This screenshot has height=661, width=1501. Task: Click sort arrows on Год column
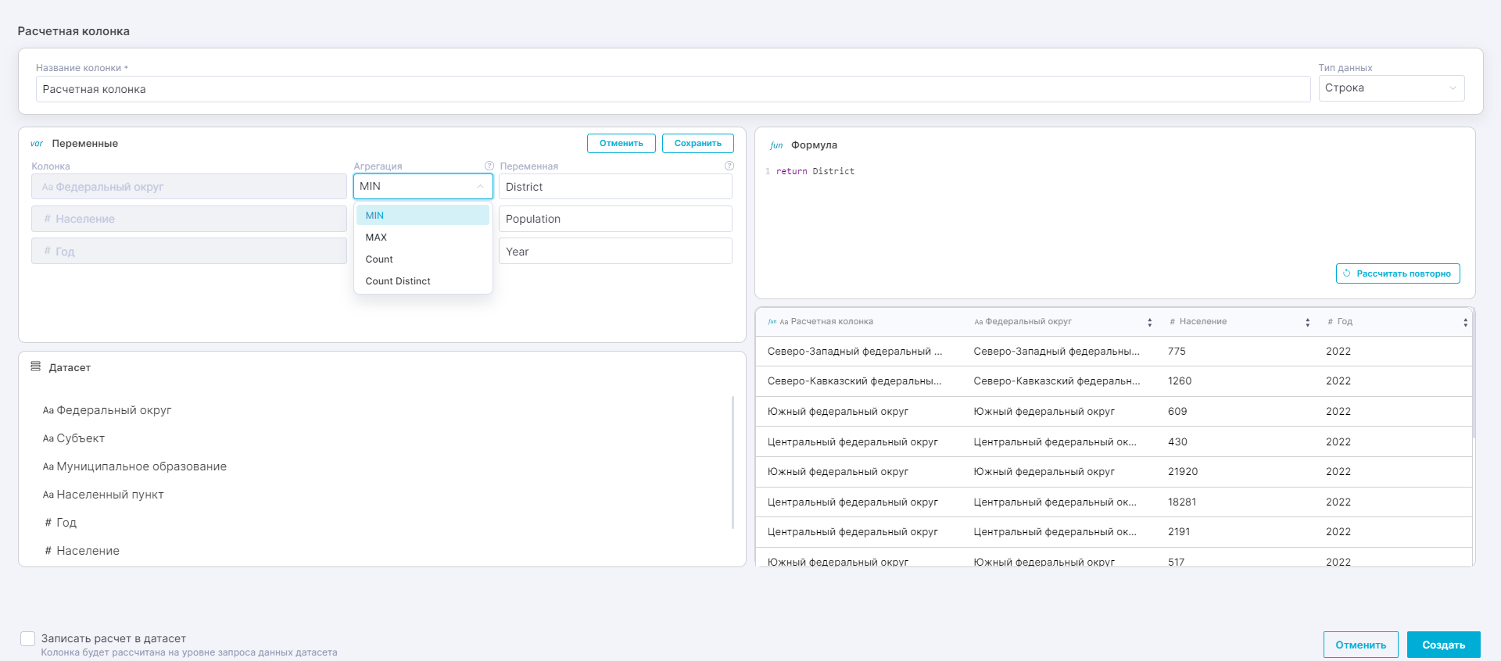pyautogui.click(x=1465, y=323)
